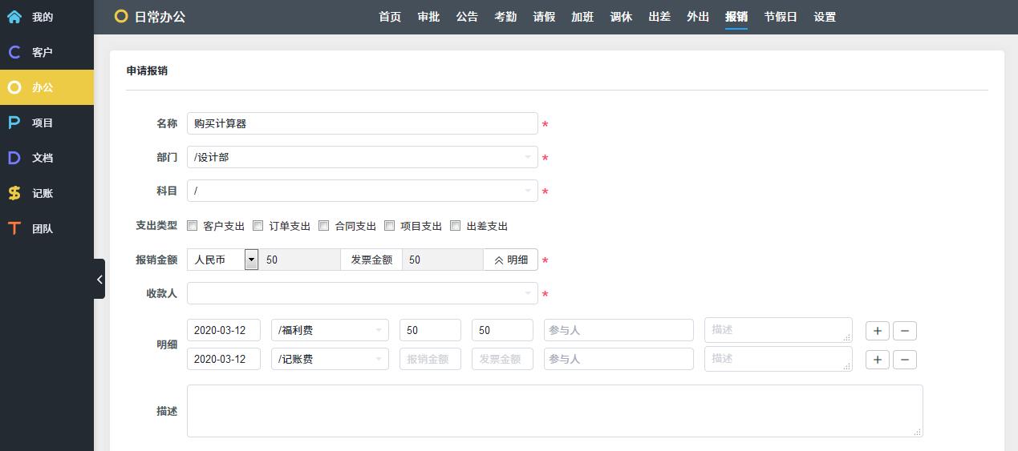
Task: Click the 福利费 row 参与人 field
Action: (x=619, y=330)
